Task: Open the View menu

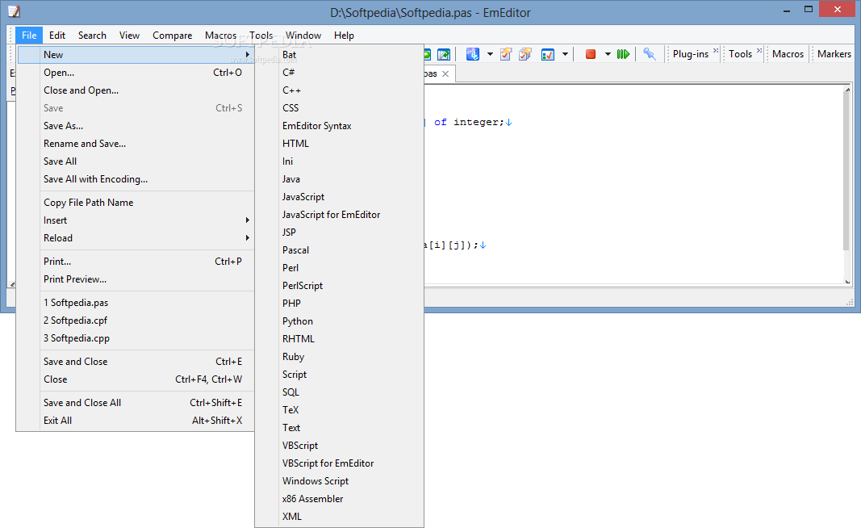Action: point(130,36)
